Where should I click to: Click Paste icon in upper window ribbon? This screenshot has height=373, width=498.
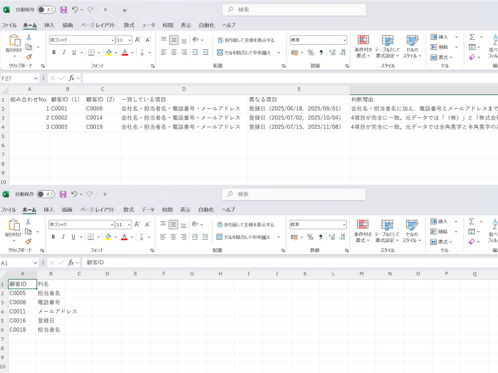coord(15,40)
